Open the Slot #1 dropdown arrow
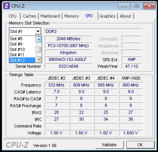 (38, 31)
